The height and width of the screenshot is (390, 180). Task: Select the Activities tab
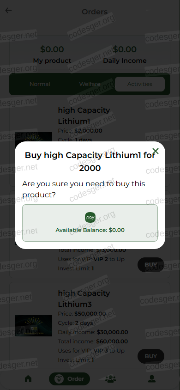pyautogui.click(x=140, y=84)
